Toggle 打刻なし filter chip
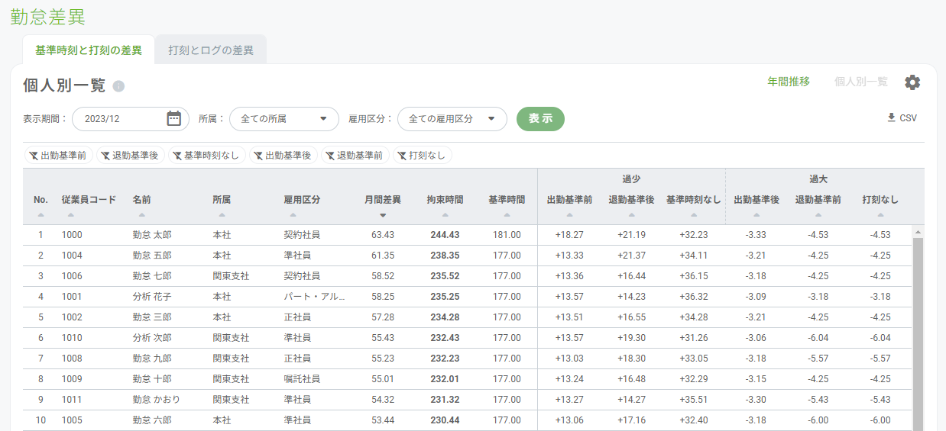 [422, 155]
